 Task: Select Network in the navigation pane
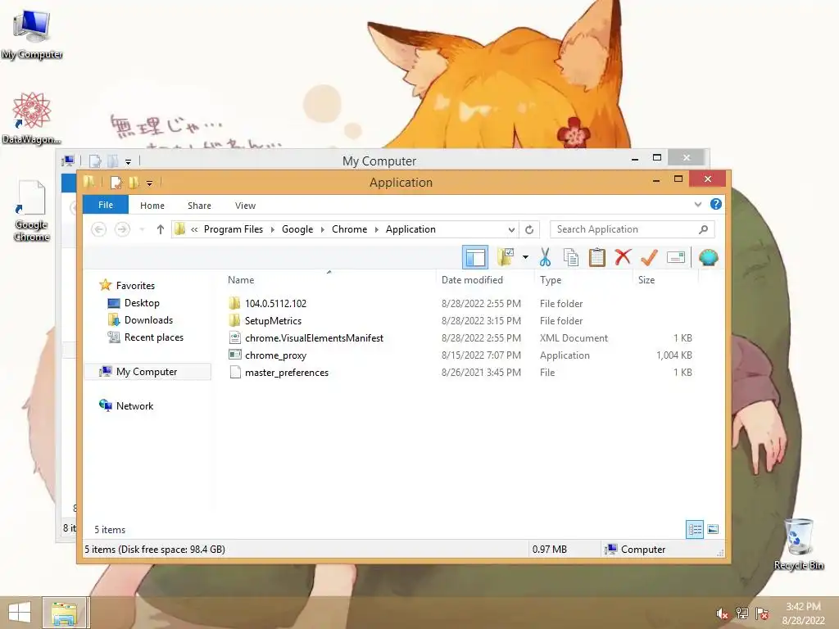pyautogui.click(x=134, y=406)
